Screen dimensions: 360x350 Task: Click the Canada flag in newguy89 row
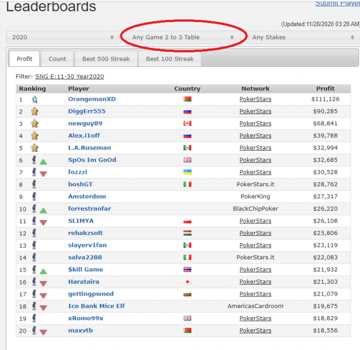click(x=187, y=123)
